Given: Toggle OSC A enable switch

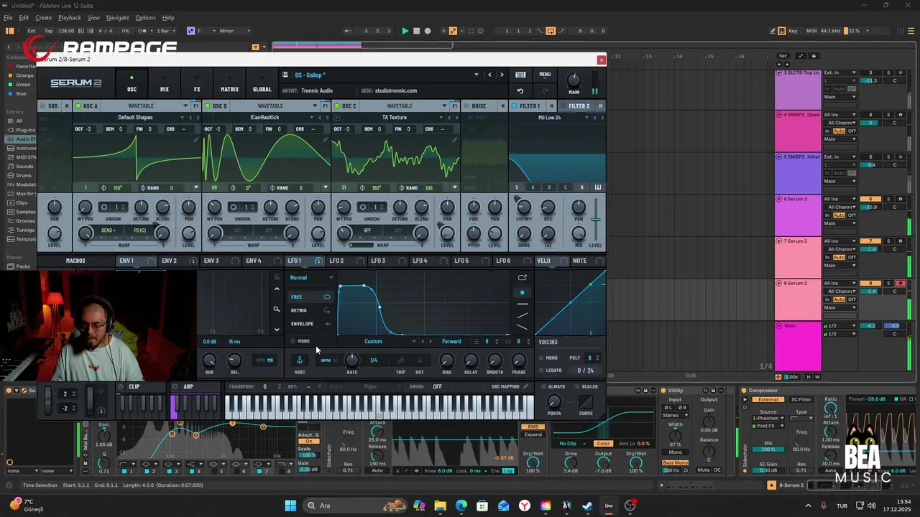Looking at the screenshot, I should coord(78,106).
